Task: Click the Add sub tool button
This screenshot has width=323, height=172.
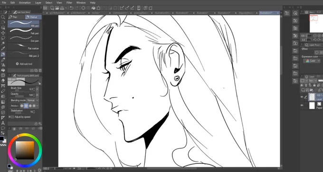Action: (x=24, y=64)
